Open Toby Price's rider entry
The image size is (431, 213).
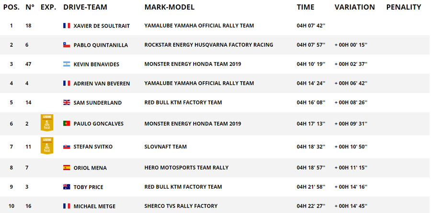(89, 187)
